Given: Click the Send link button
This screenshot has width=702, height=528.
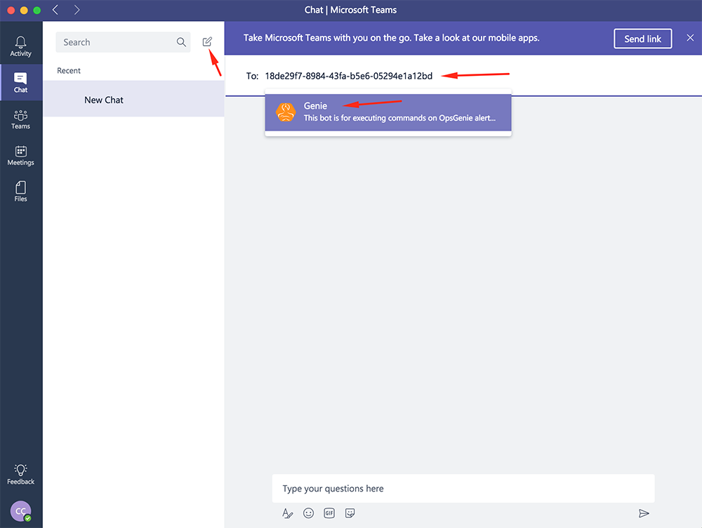Looking at the screenshot, I should pos(642,39).
